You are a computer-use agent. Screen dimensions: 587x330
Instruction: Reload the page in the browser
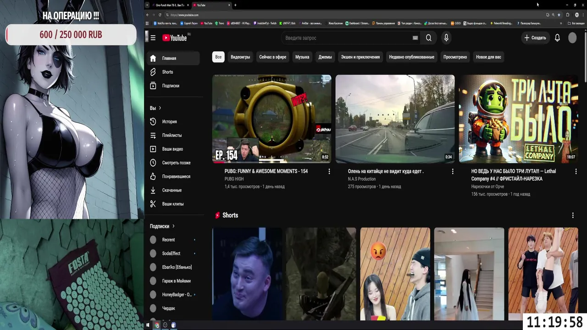(x=160, y=15)
